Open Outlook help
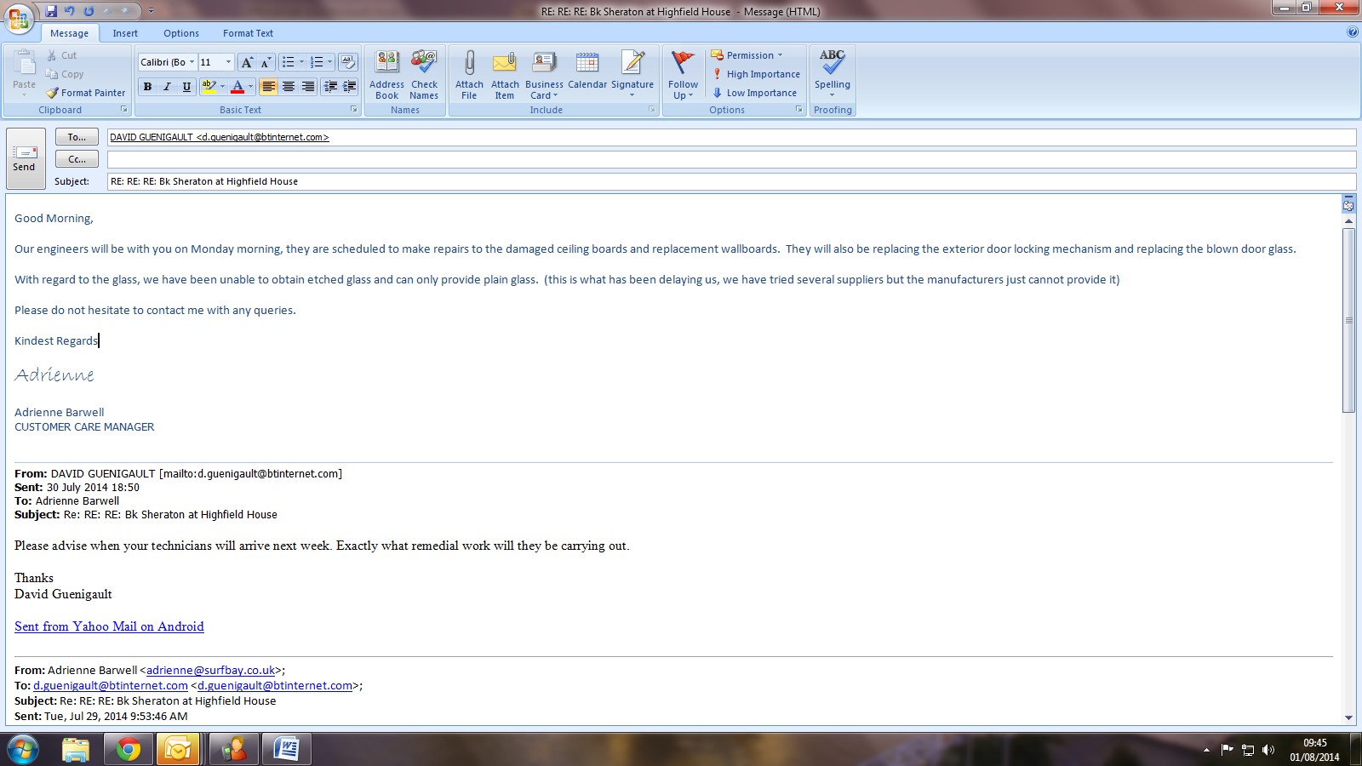Screen dimensions: 1362x766 1353,32
